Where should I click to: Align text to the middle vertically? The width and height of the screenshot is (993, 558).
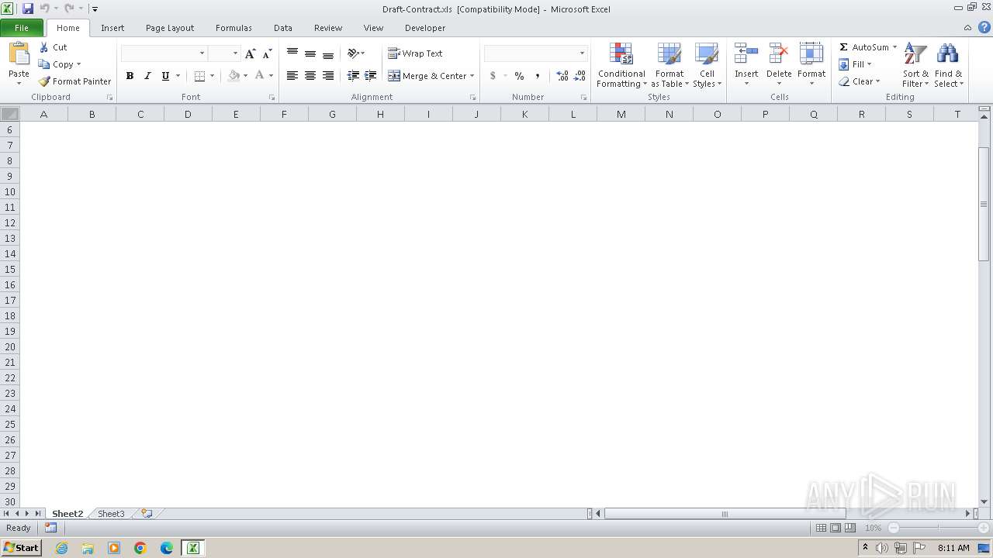(310, 53)
